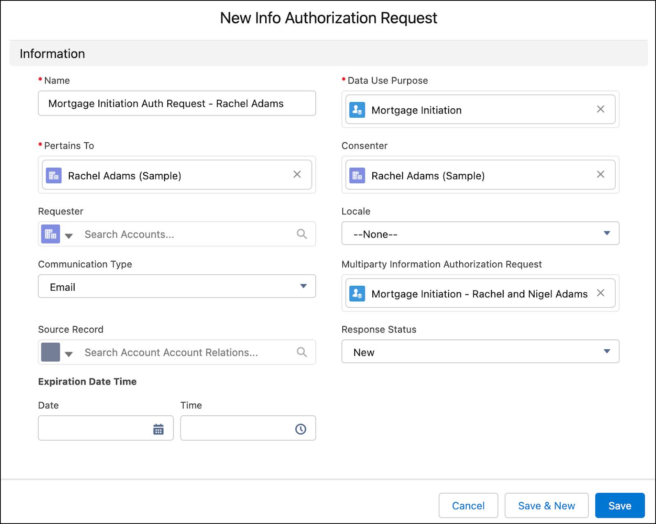Click the multiparty authorization request record icon
Image resolution: width=656 pixels, height=524 pixels.
pyautogui.click(x=356, y=293)
